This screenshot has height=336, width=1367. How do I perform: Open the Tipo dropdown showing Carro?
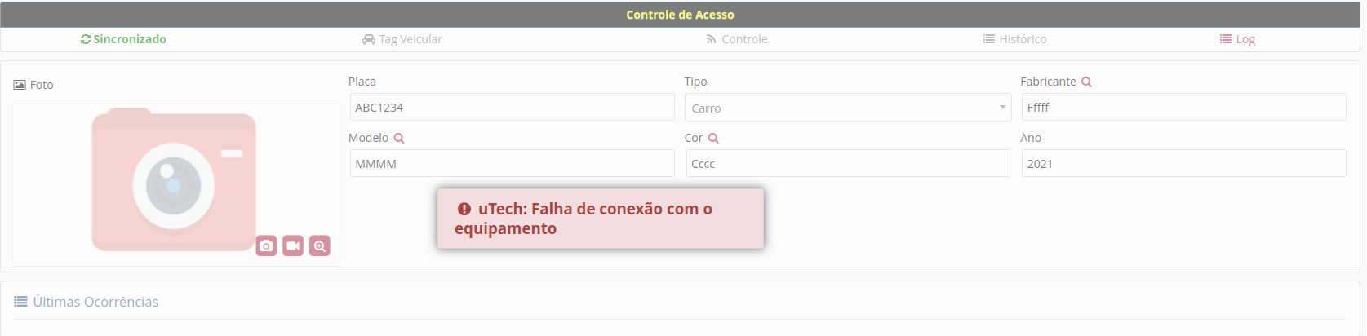pos(847,108)
